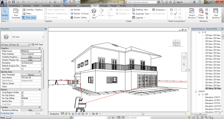Click the Default 3D View house icon in quick access toolbar

pyautogui.click(x=55, y=2)
